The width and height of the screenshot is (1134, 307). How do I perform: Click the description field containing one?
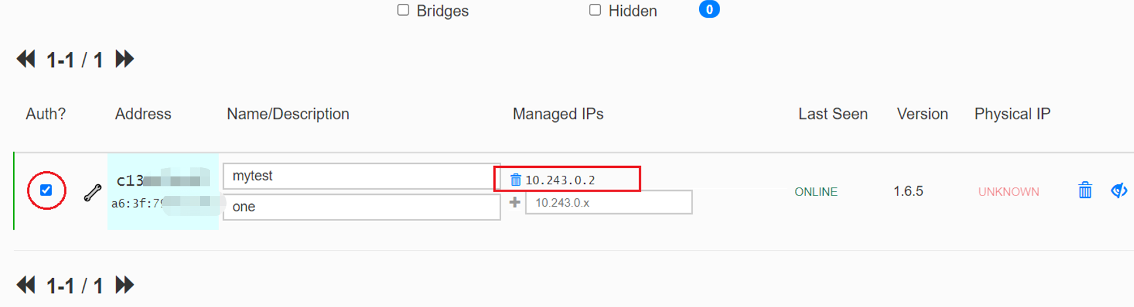pyautogui.click(x=361, y=207)
